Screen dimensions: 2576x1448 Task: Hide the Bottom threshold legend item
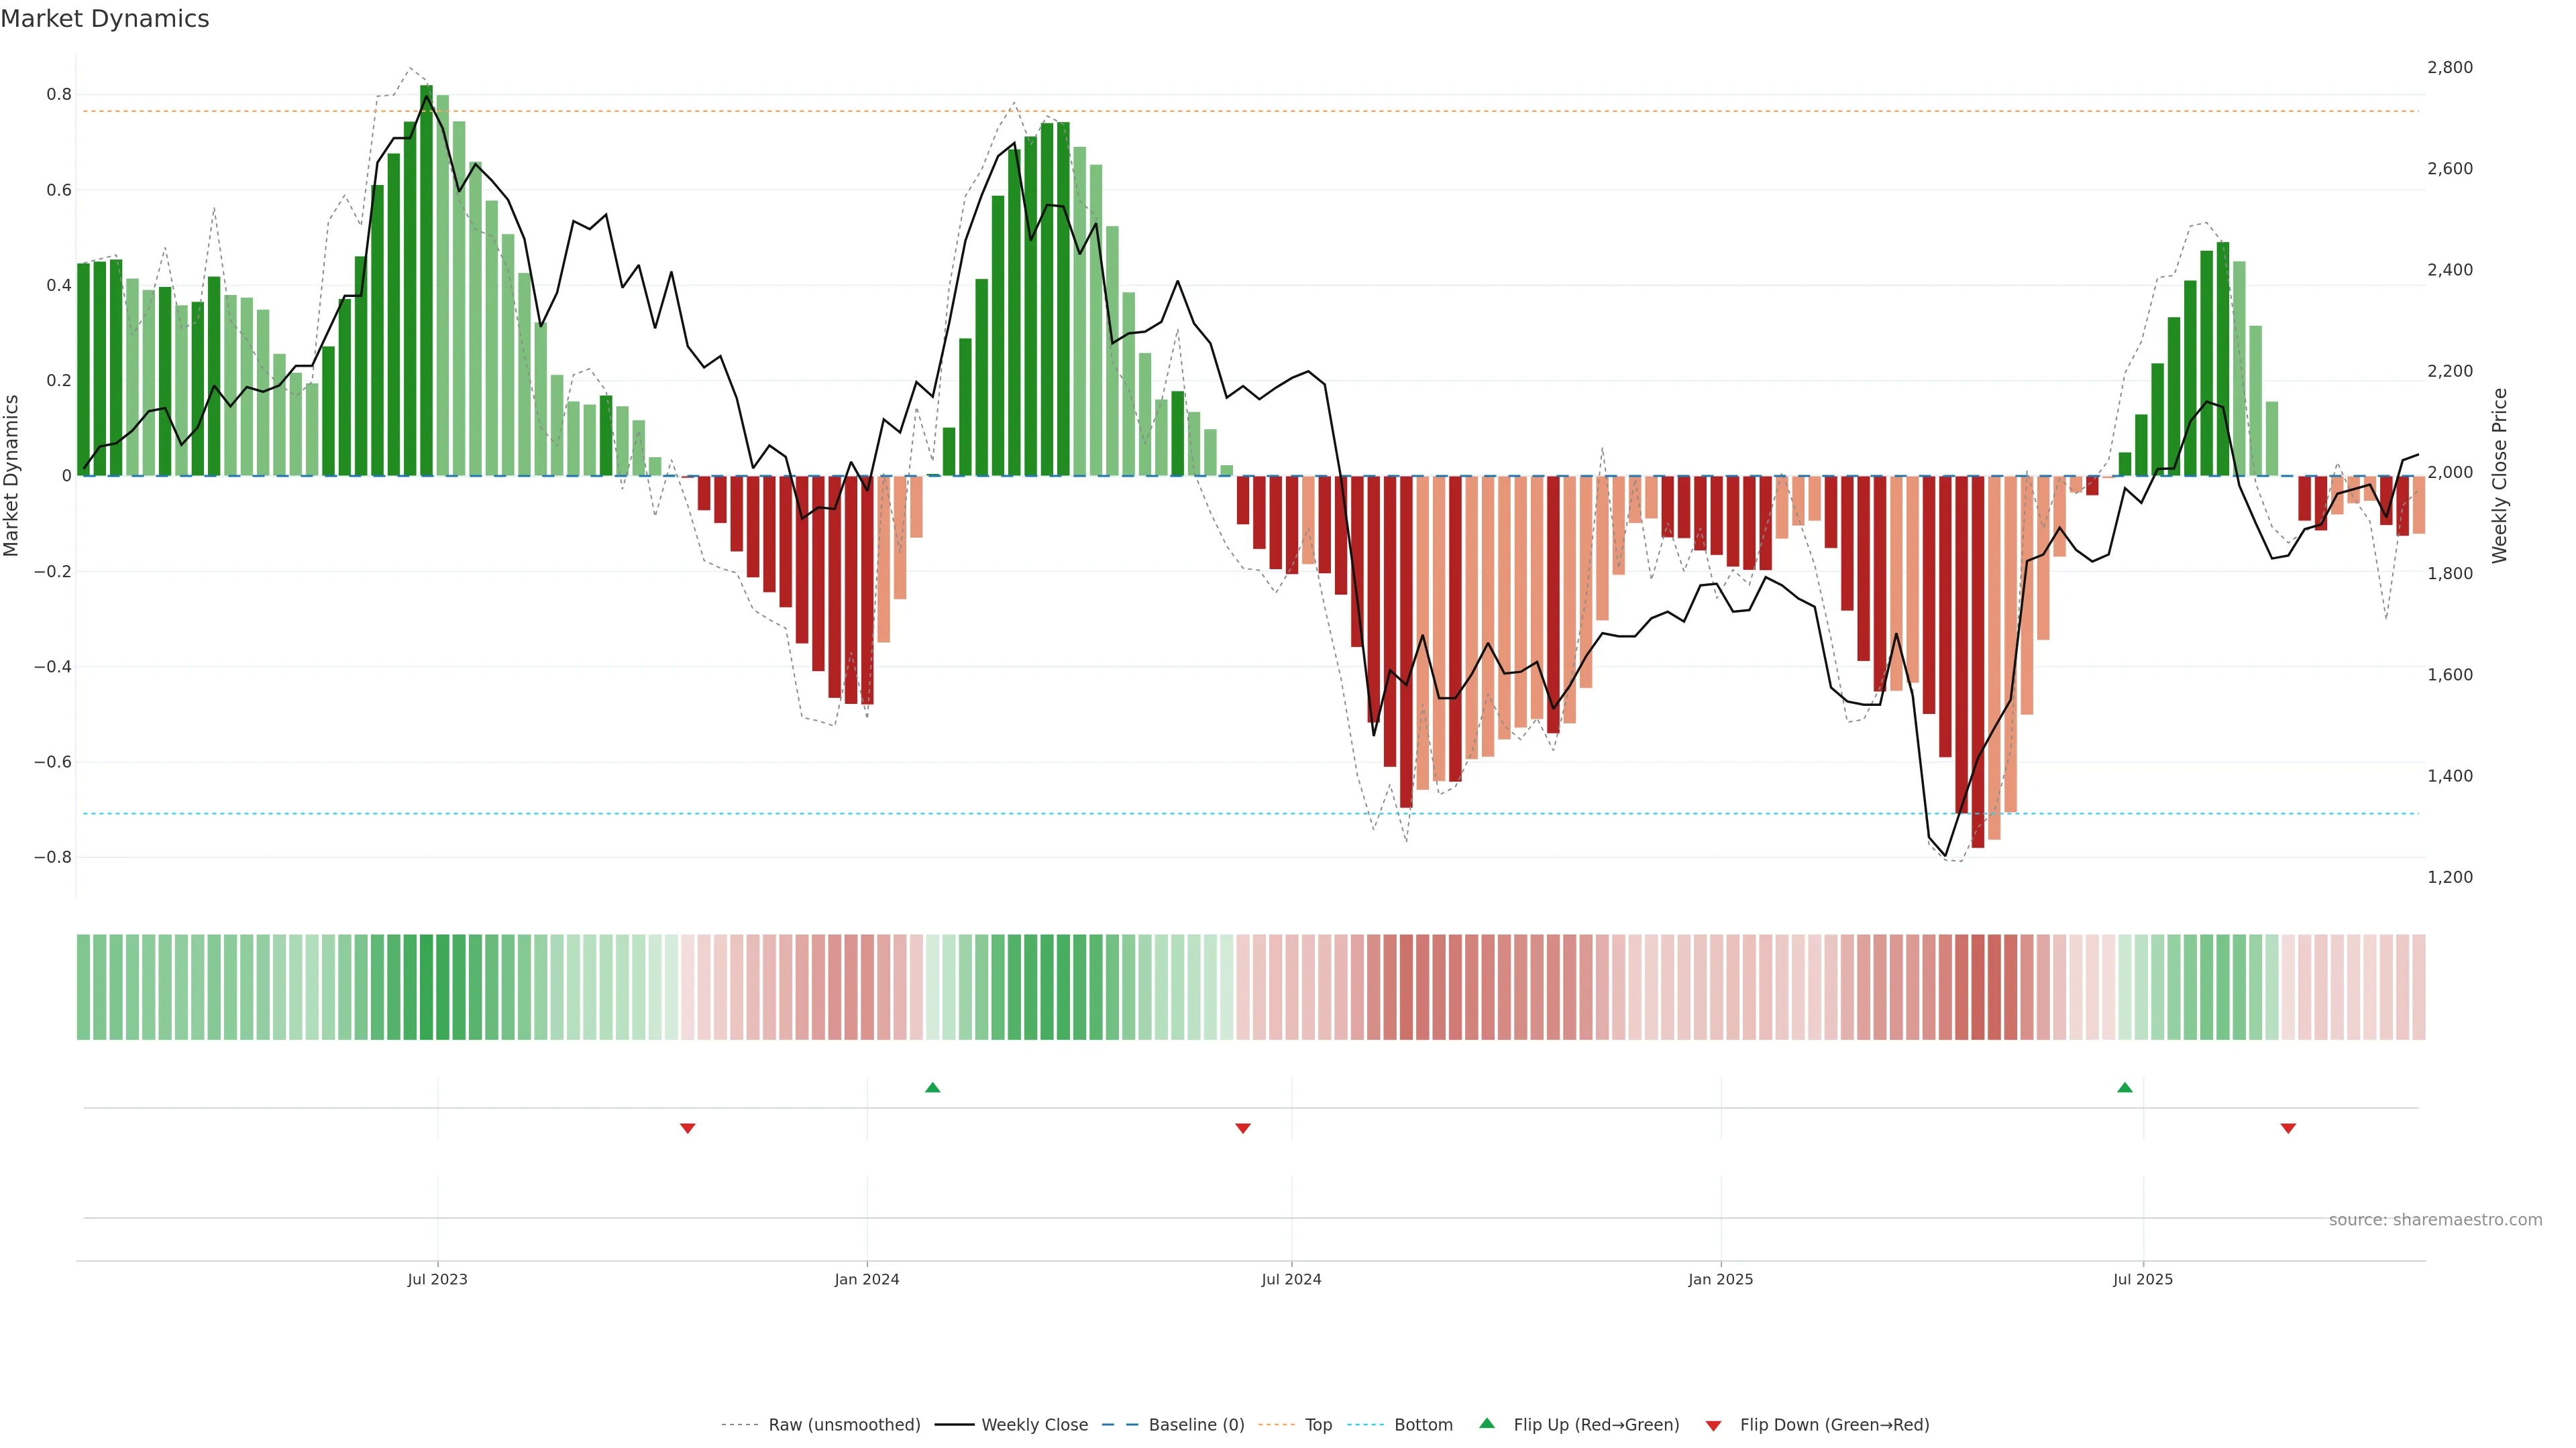tap(1423, 1425)
